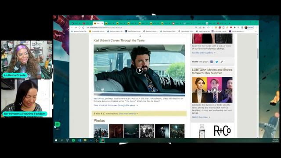Click the Hollywood siblings gallery image
Screen dimensions: 281x158
[x=212, y=39]
